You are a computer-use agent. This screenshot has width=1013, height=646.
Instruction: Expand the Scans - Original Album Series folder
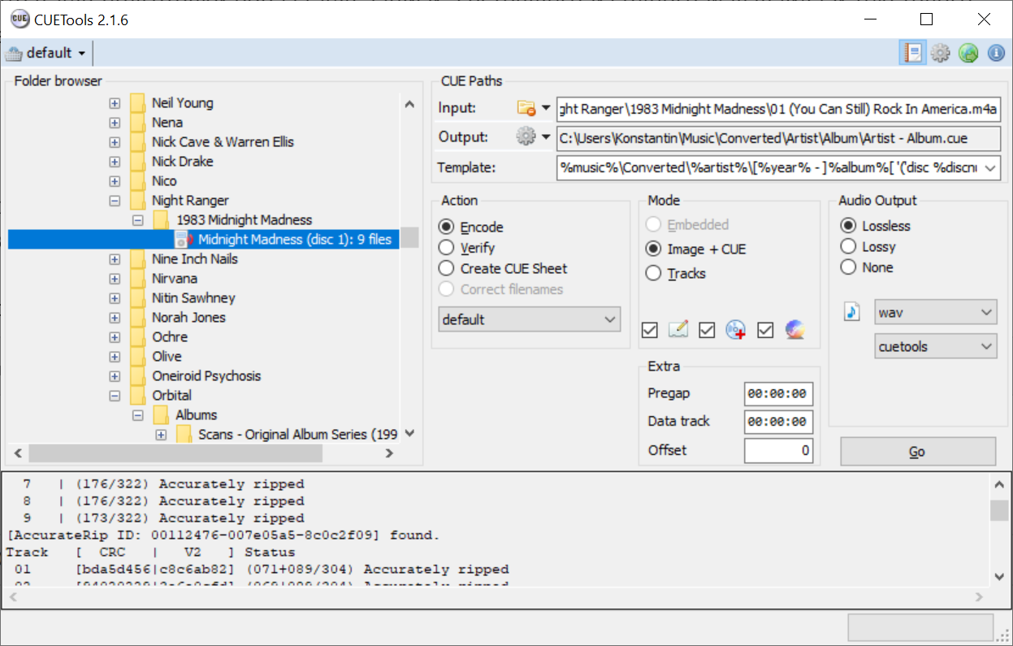[161, 435]
